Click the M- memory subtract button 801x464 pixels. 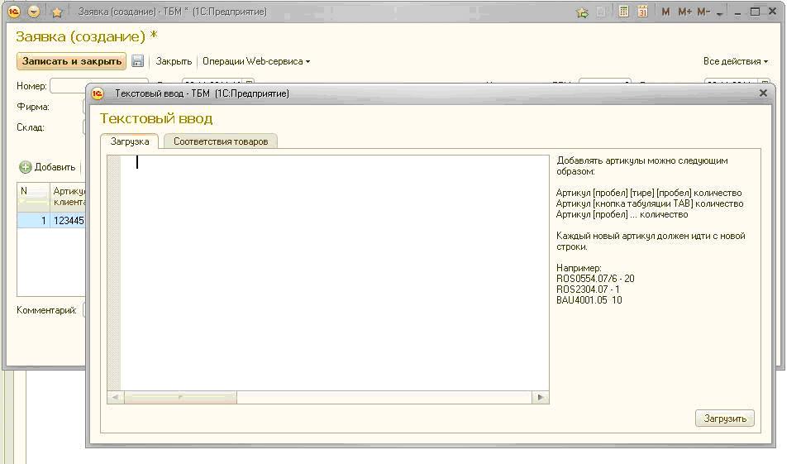[703, 12]
